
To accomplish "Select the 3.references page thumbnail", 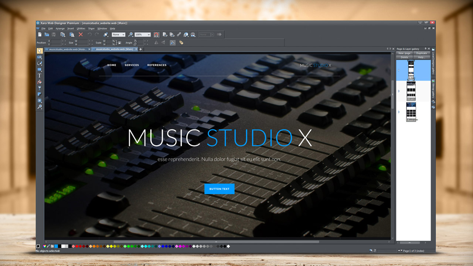I will [x=411, y=112].
